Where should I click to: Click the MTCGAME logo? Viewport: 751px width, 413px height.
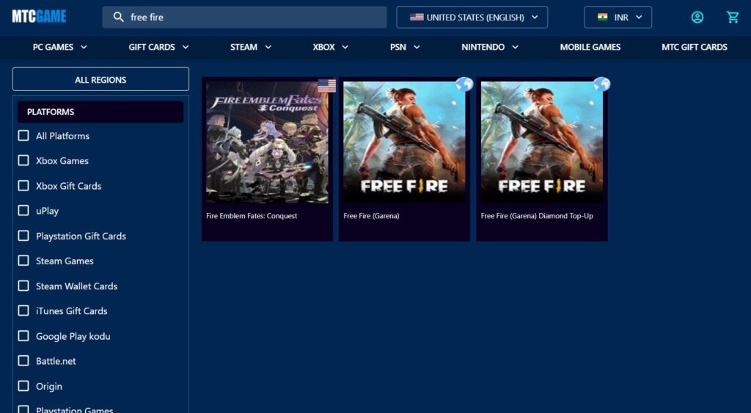[x=39, y=17]
